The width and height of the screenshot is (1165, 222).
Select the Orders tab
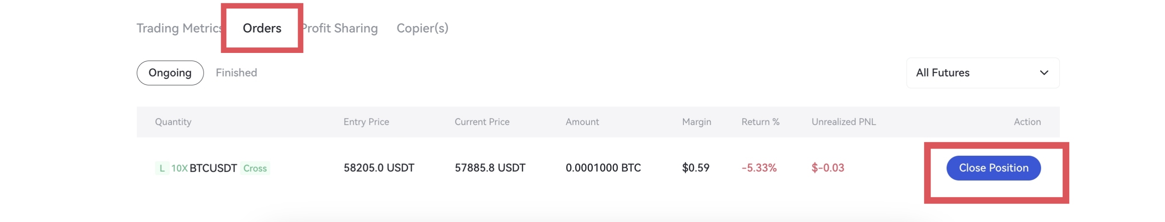coord(262,29)
